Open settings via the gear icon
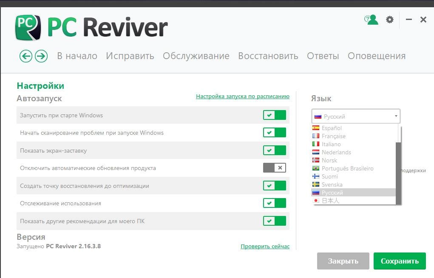 pyautogui.click(x=390, y=20)
